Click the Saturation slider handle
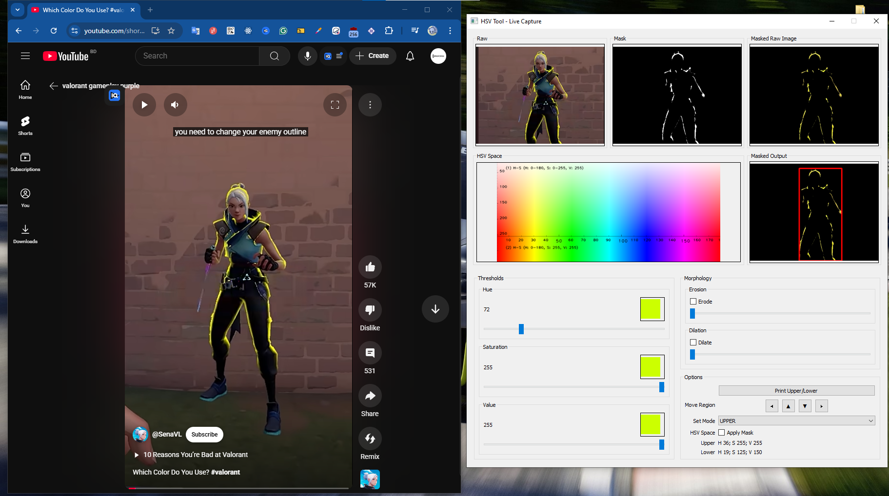Image resolution: width=889 pixels, height=496 pixels. click(662, 387)
